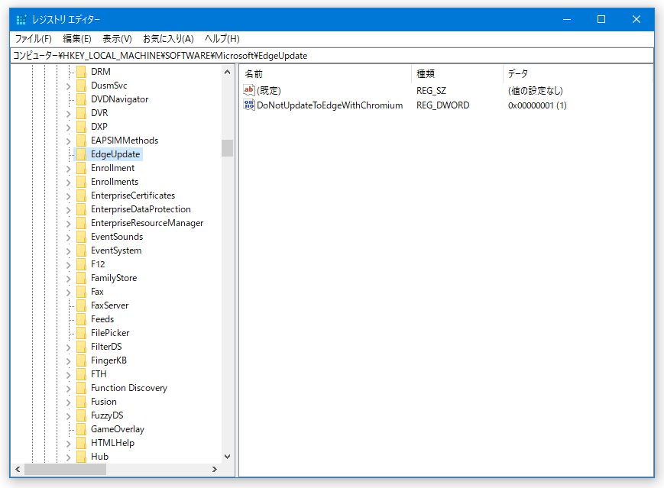The image size is (664, 488).
Task: Open the ヘルプ(H) menu
Action: [222, 39]
